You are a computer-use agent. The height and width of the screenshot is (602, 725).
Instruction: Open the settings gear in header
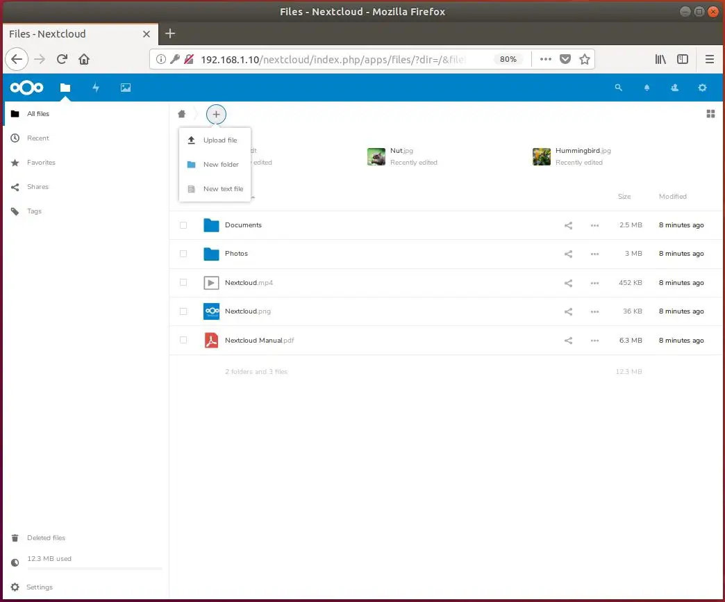(702, 88)
